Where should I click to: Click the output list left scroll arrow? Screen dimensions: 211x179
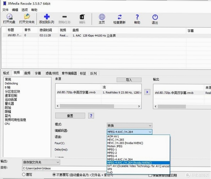[156, 106]
